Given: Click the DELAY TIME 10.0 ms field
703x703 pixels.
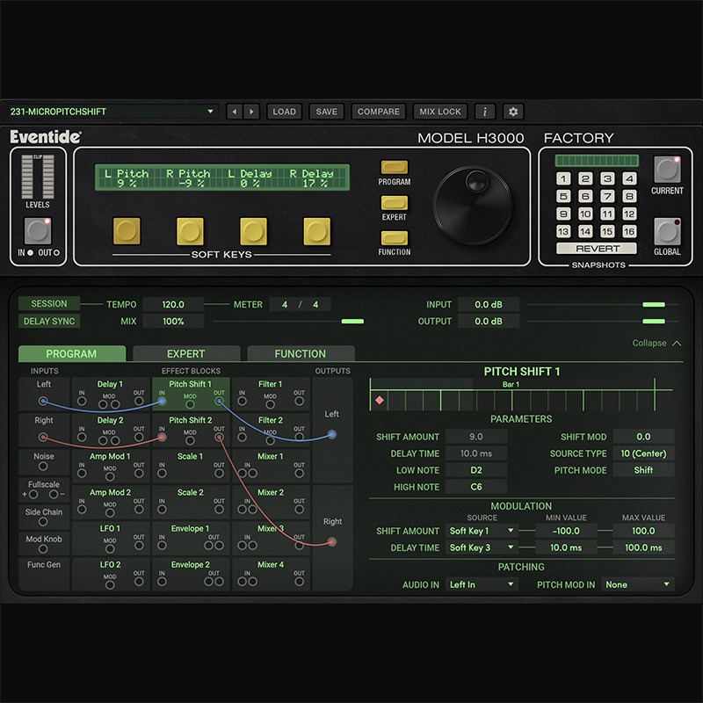Looking at the screenshot, I should click(476, 453).
